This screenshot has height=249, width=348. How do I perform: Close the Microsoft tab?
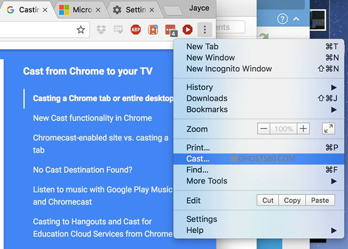tap(98, 10)
